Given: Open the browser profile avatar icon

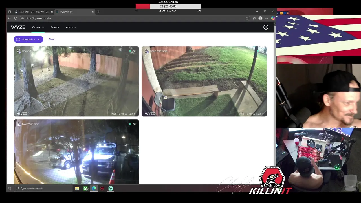Looking at the screenshot, I should tap(260, 18).
